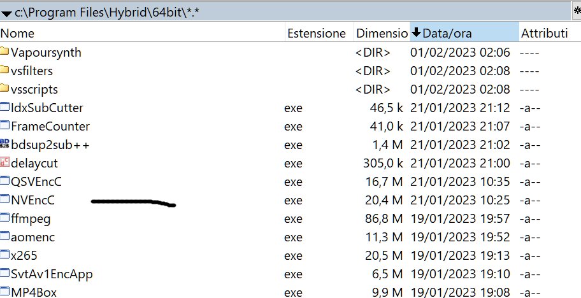Select the aomenc executable icon
This screenshot has height=298, width=581.
[4, 236]
